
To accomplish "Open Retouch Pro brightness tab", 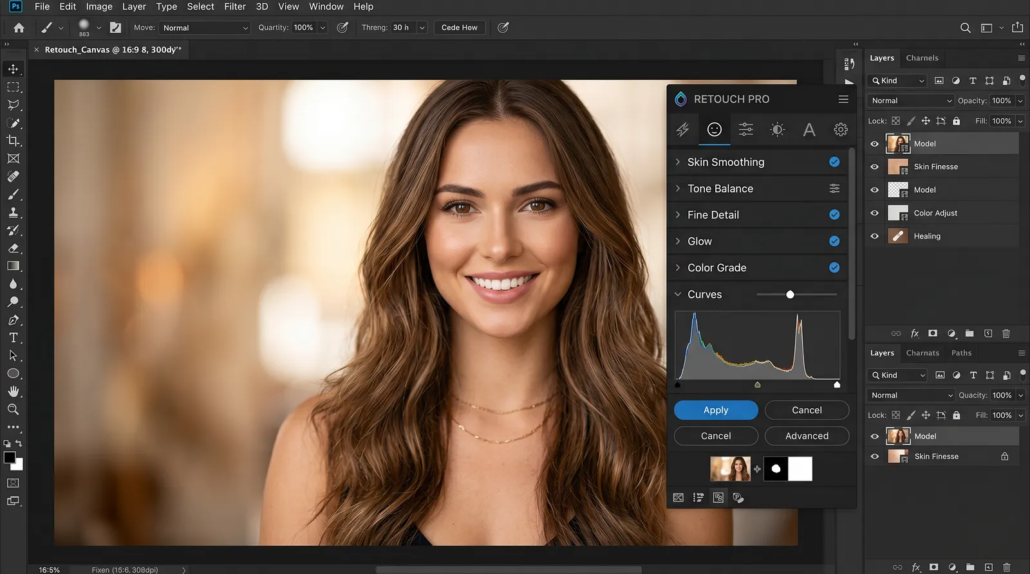I will tap(777, 129).
